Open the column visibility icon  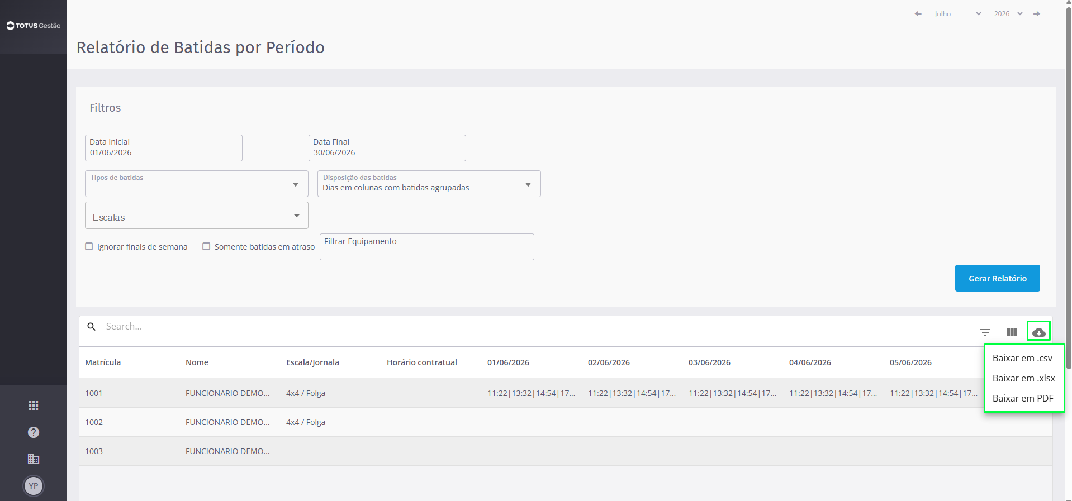click(1012, 332)
